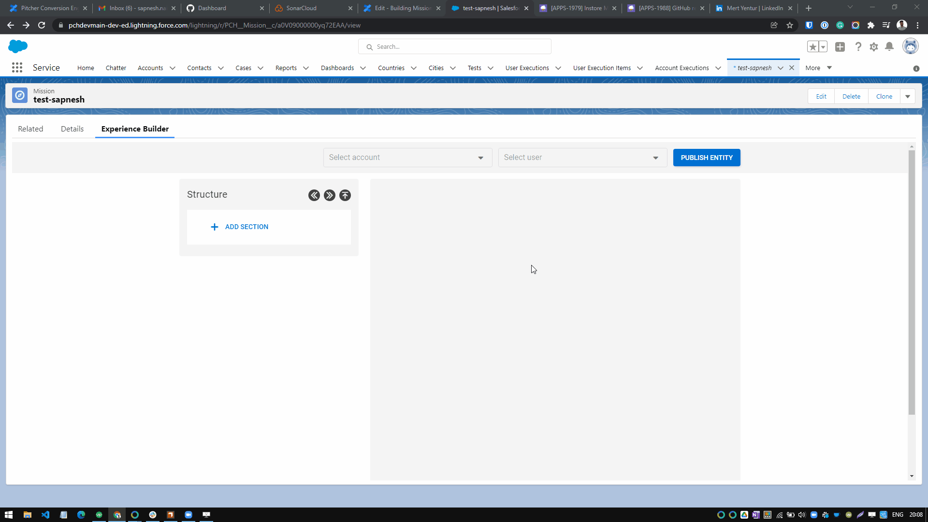Viewport: 928px width, 522px height.
Task: Open the Select user dropdown
Action: point(582,158)
